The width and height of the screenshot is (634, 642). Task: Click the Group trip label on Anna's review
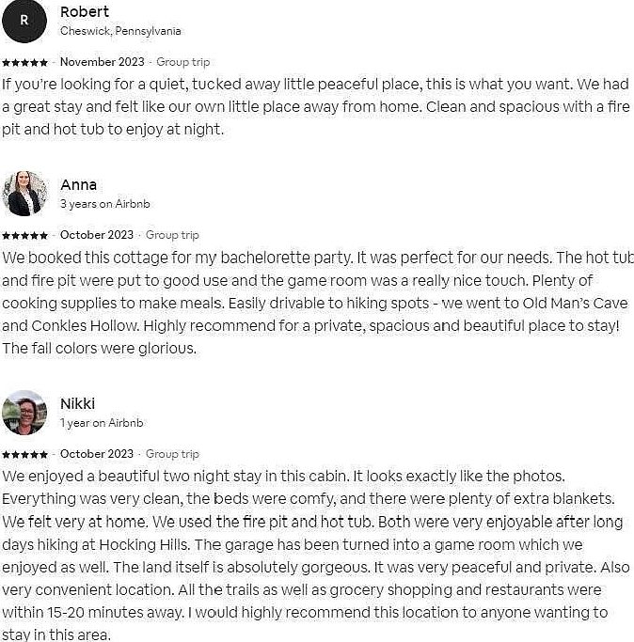[172, 235]
